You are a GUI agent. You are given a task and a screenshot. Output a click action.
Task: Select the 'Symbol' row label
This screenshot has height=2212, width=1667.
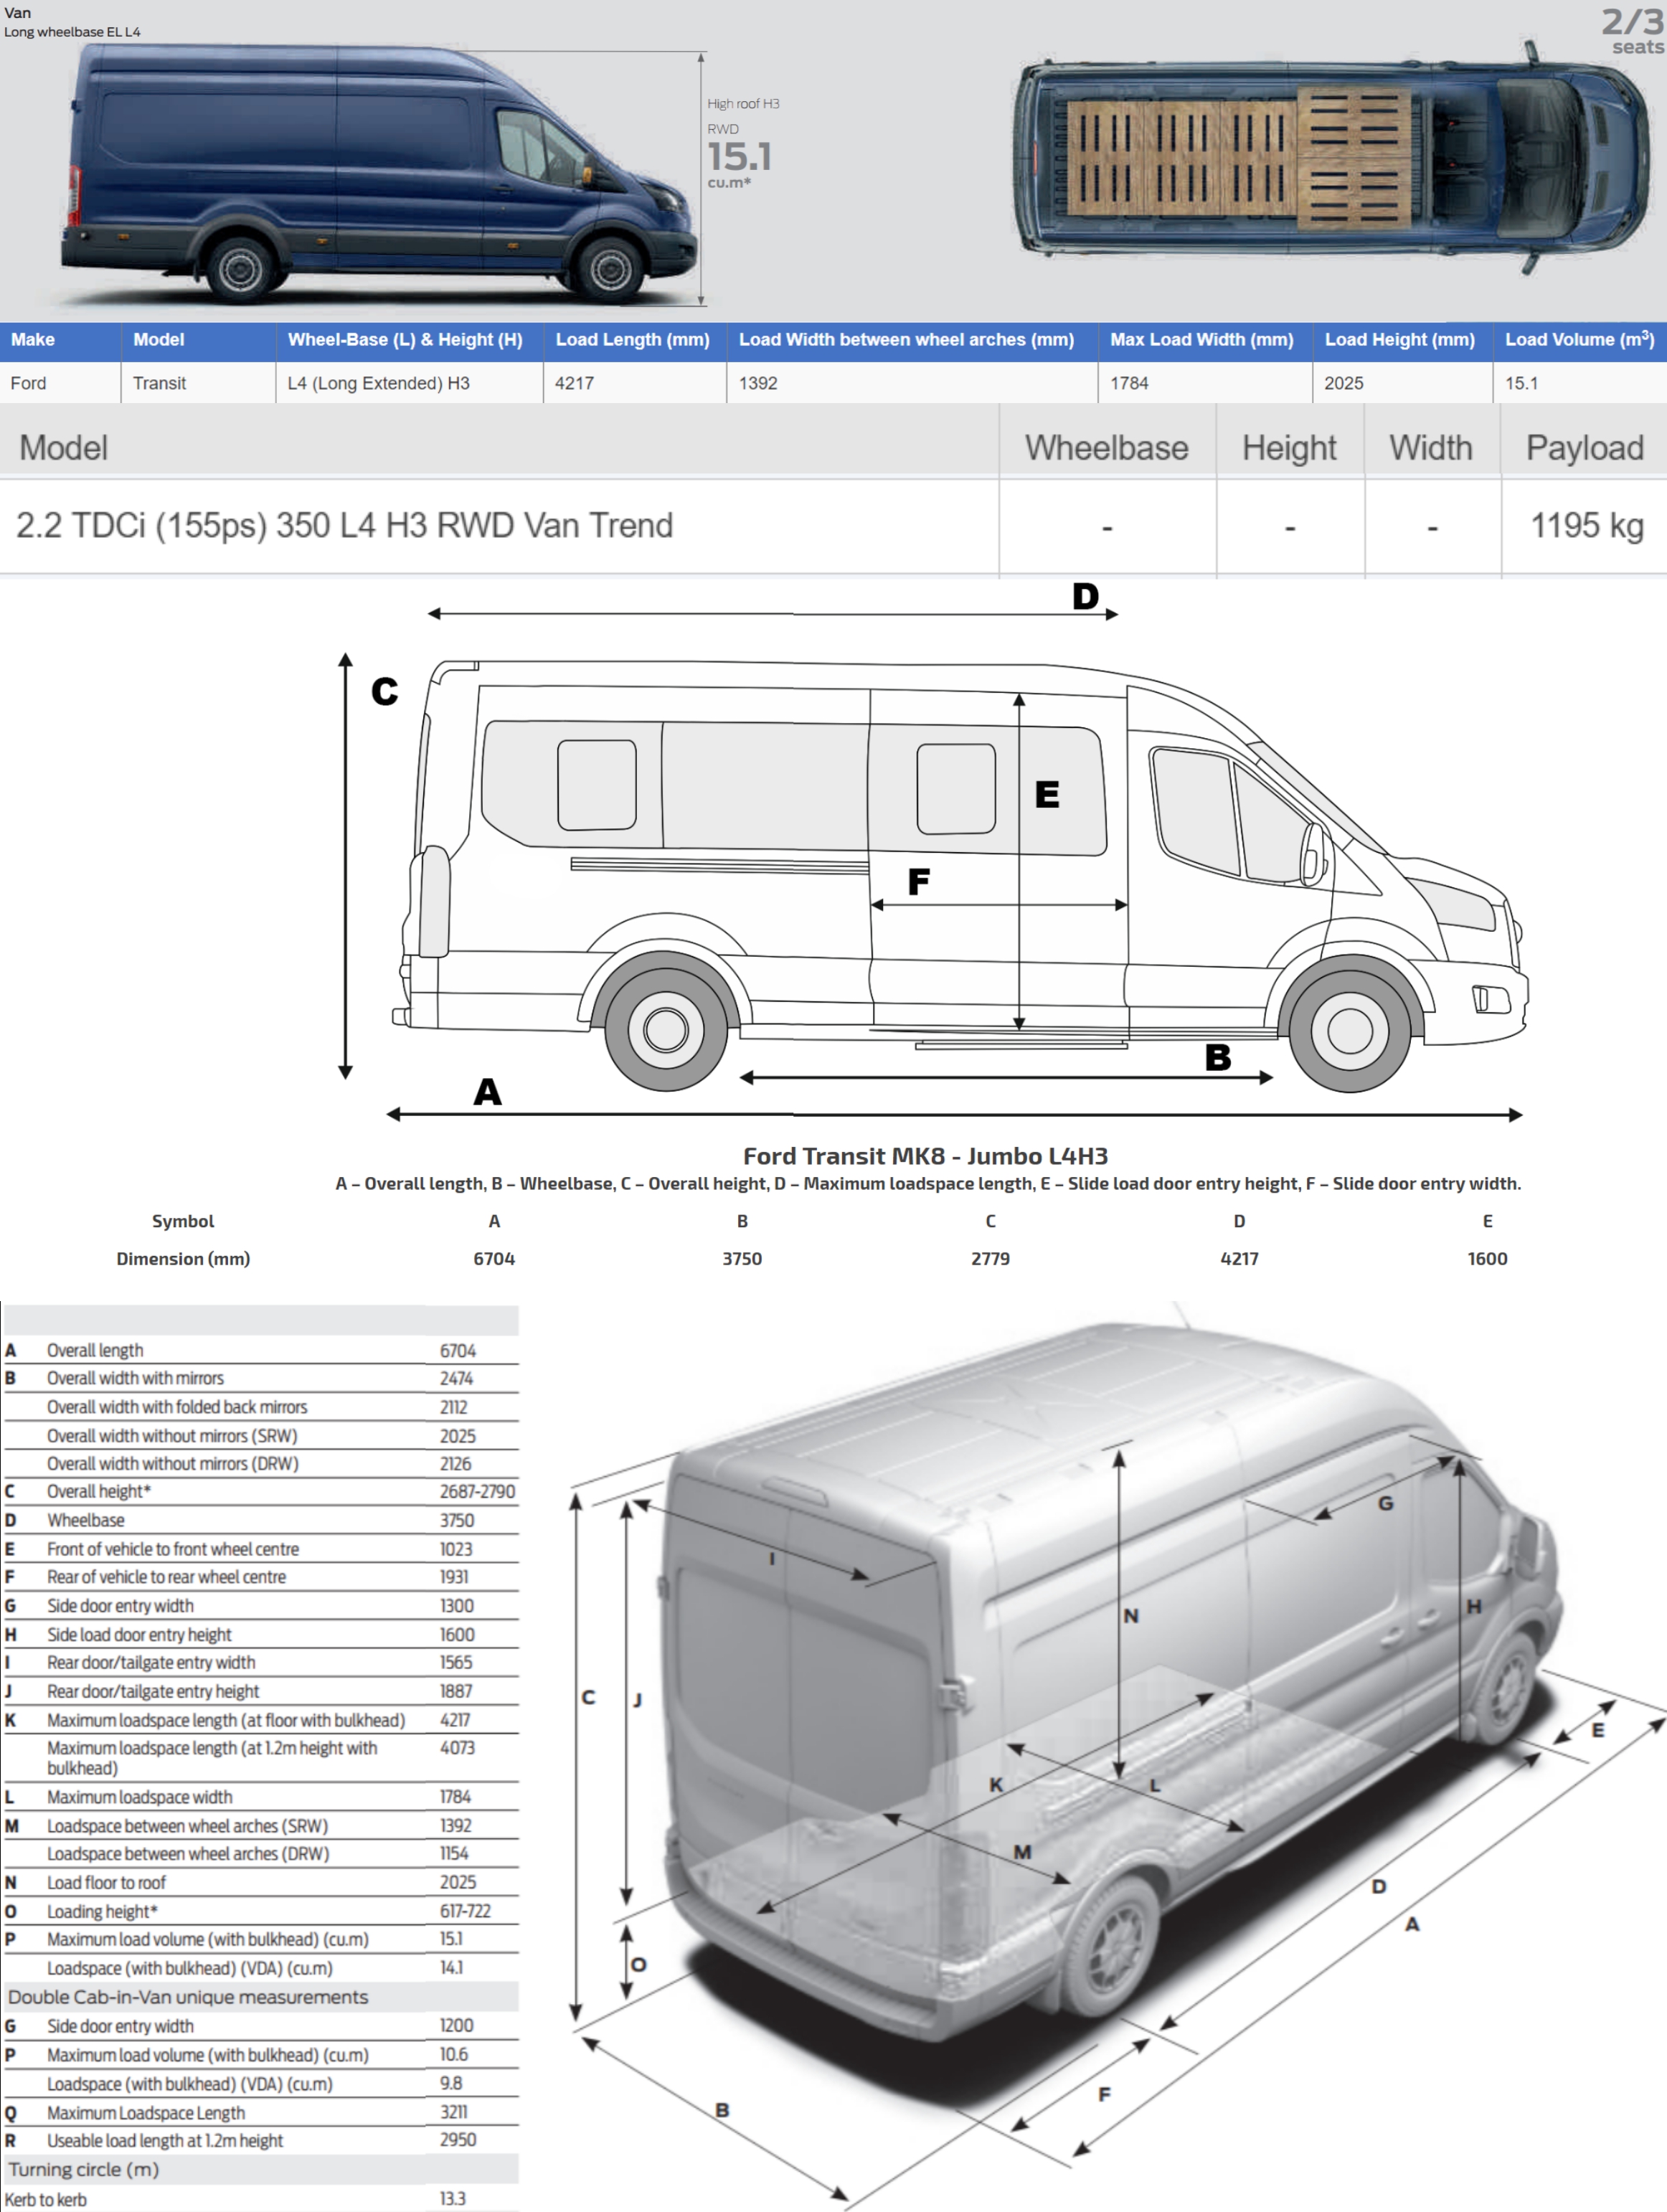pyautogui.click(x=183, y=1221)
